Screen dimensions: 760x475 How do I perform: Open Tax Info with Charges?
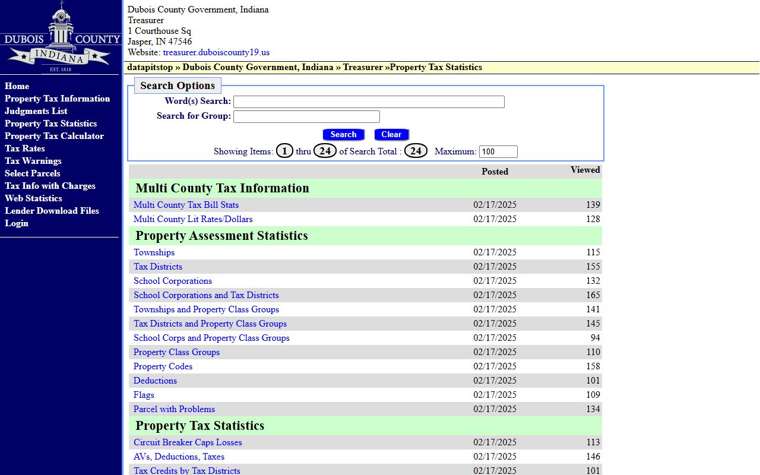50,186
